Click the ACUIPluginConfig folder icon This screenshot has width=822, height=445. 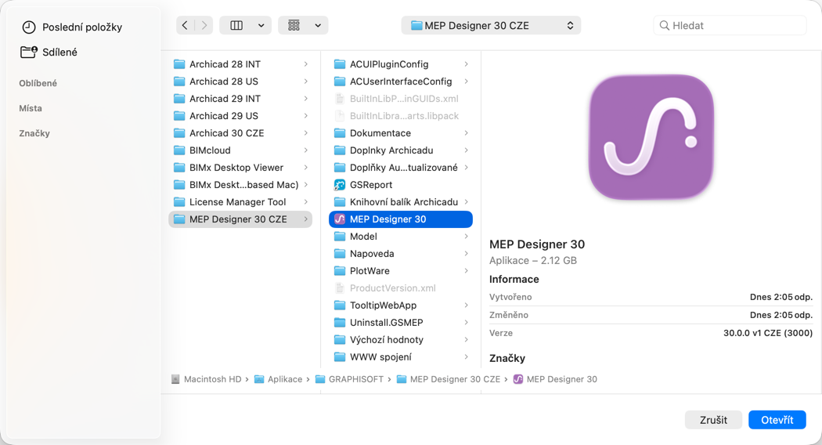coord(340,64)
